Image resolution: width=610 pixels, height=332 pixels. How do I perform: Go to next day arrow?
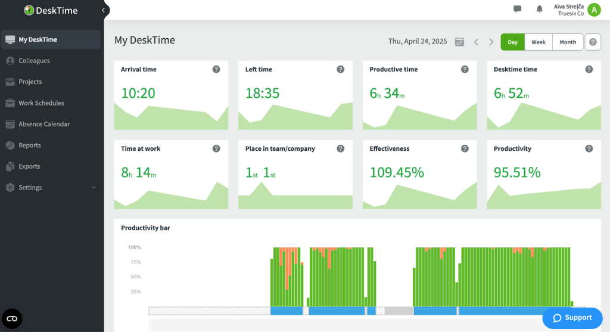tap(491, 42)
